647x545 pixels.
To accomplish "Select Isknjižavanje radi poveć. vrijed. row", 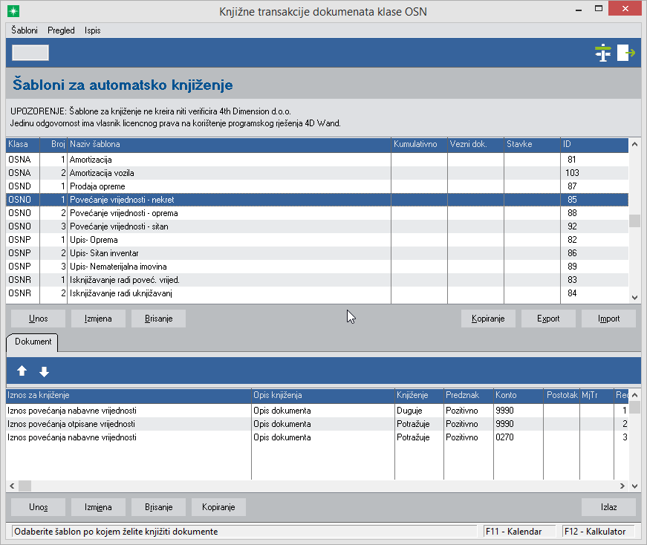I will click(x=317, y=280).
